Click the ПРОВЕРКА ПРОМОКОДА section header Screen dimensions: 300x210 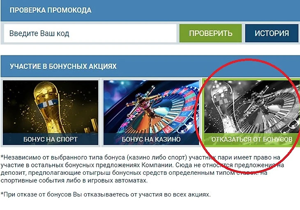pos(51,10)
